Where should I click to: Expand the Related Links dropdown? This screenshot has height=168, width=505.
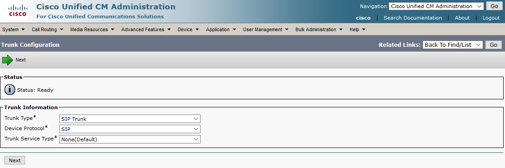[x=453, y=45]
